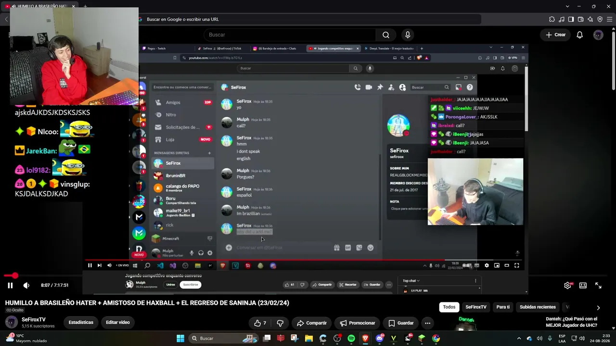Select the Subidas recientes filter chip
616x346 pixels.
(x=538, y=307)
